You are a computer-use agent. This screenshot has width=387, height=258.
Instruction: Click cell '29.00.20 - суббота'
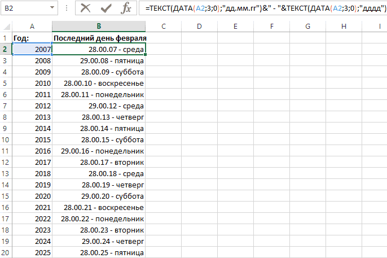coord(99,196)
